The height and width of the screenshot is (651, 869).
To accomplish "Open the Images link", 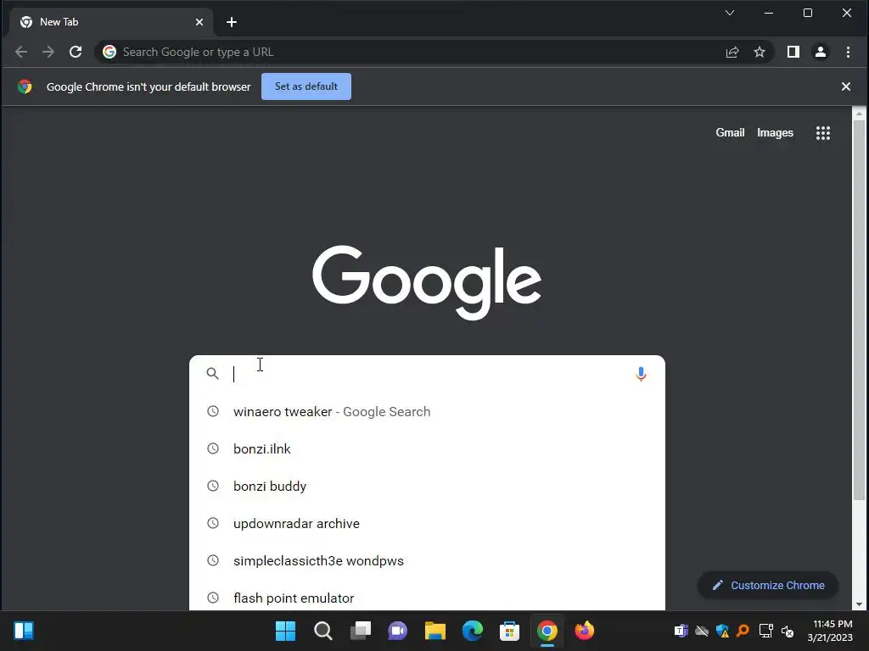I will [775, 133].
